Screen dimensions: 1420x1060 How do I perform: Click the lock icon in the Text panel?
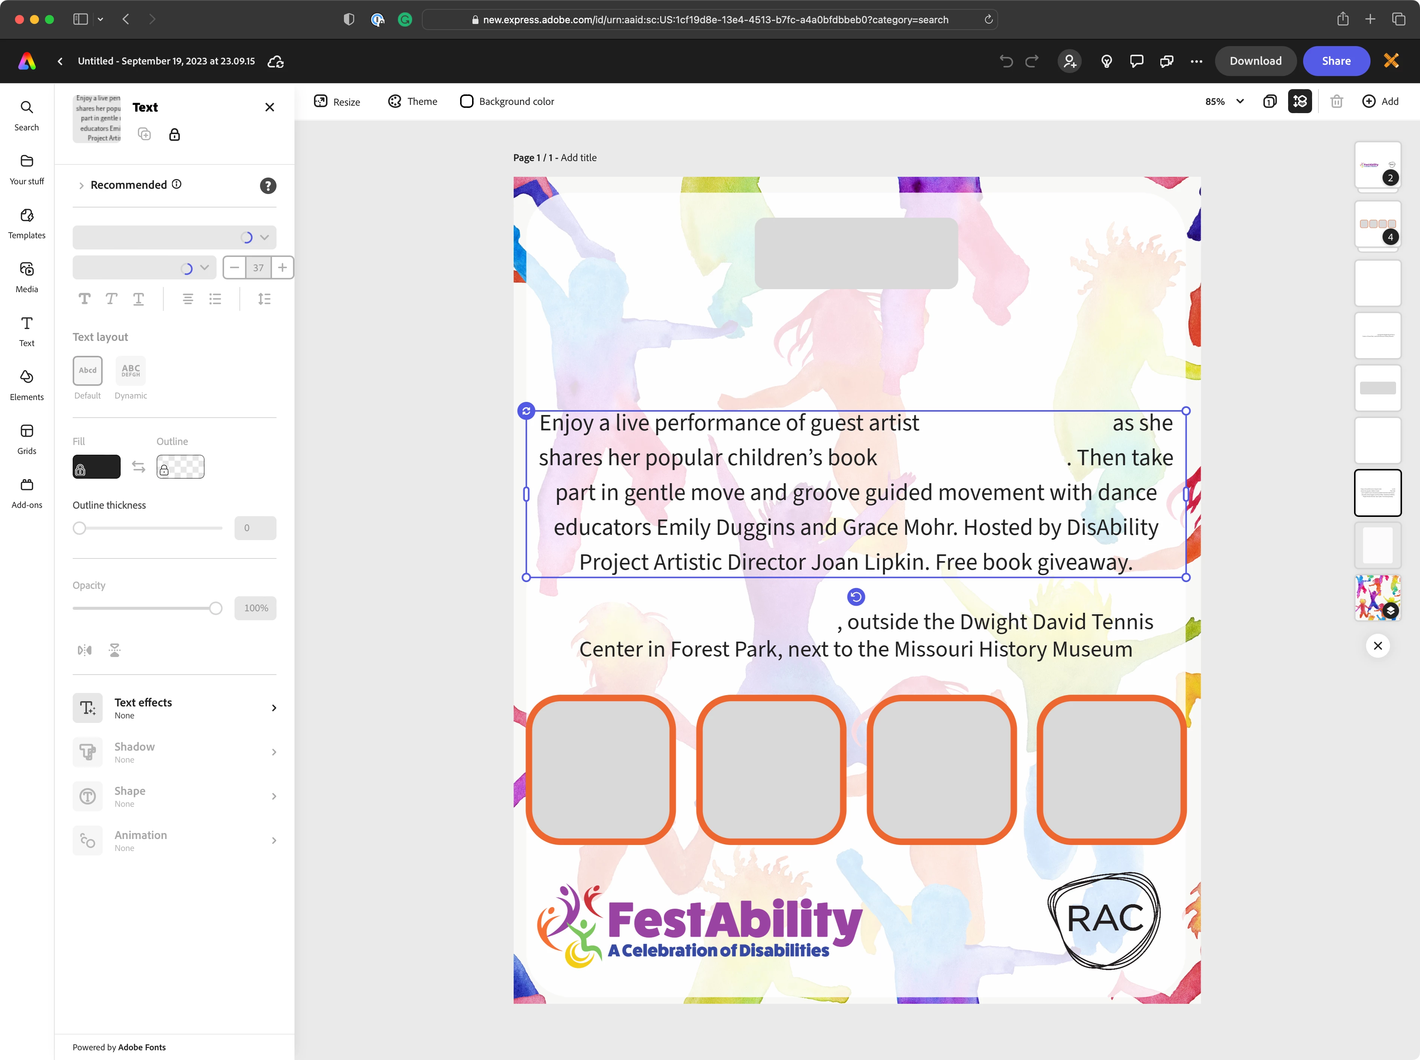tap(175, 135)
